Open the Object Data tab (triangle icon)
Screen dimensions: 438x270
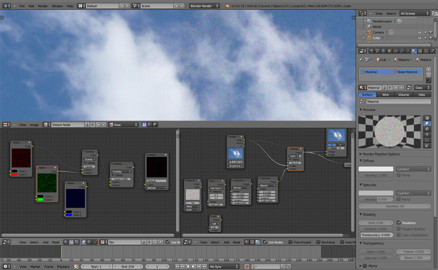(x=408, y=51)
